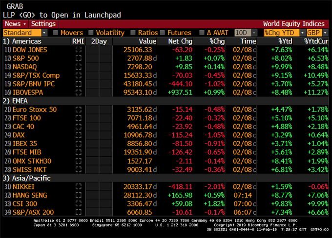Open the Standard view dropdown arrow
Screen dimensions: 332x238
[44, 33]
